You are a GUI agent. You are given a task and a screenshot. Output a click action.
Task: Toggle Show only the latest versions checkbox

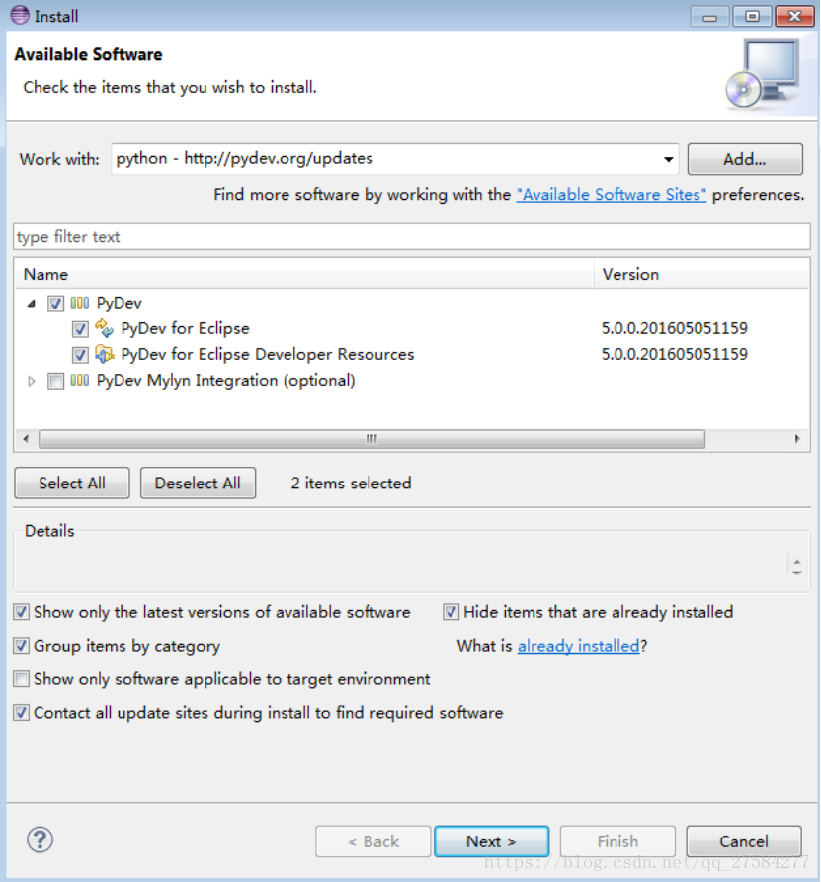click(x=22, y=612)
